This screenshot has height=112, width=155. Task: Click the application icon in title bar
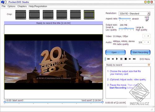[2, 2]
